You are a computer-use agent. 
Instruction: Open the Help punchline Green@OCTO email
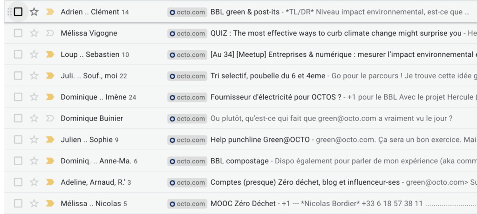click(260, 140)
